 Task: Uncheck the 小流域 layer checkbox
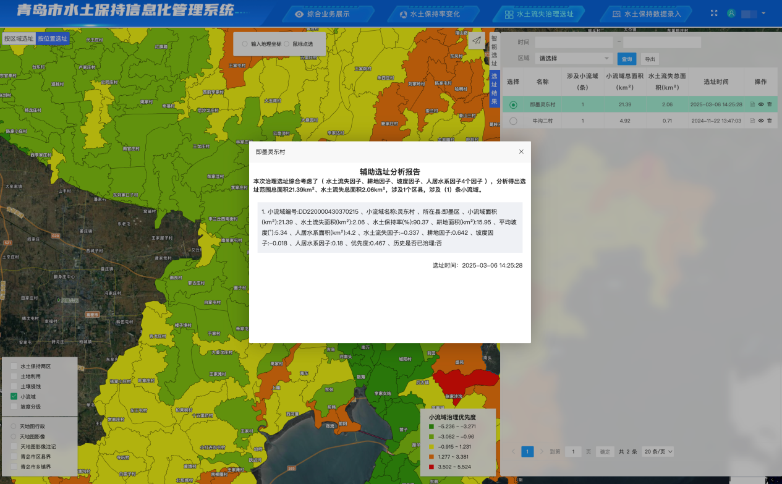pyautogui.click(x=14, y=396)
